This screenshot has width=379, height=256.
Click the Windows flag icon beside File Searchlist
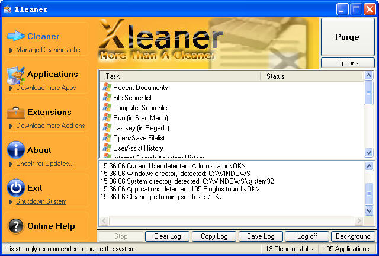pyautogui.click(x=107, y=98)
